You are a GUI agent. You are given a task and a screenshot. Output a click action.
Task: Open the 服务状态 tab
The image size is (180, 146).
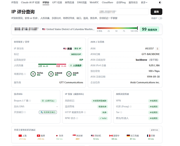133,3
